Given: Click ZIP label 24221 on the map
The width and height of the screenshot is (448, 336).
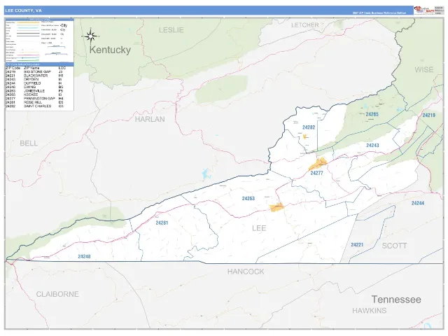Looking at the screenshot, I should coord(357,244).
